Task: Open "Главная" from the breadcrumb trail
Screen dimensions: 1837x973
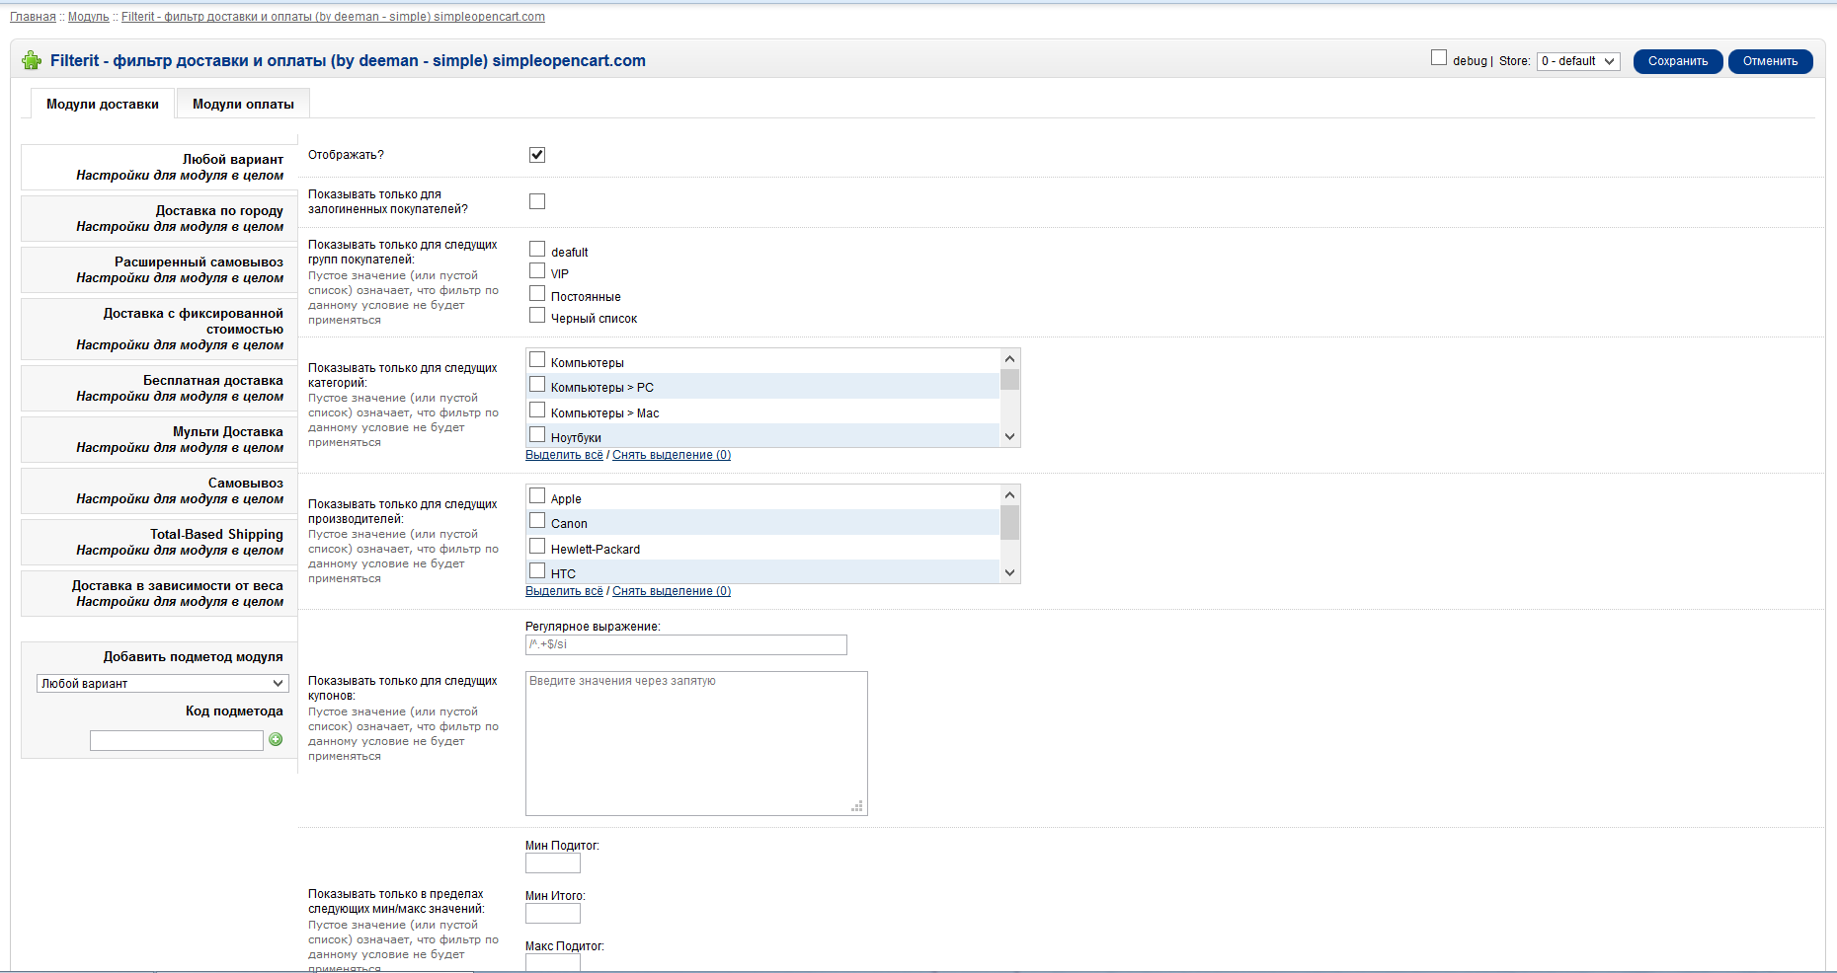Action: (32, 16)
